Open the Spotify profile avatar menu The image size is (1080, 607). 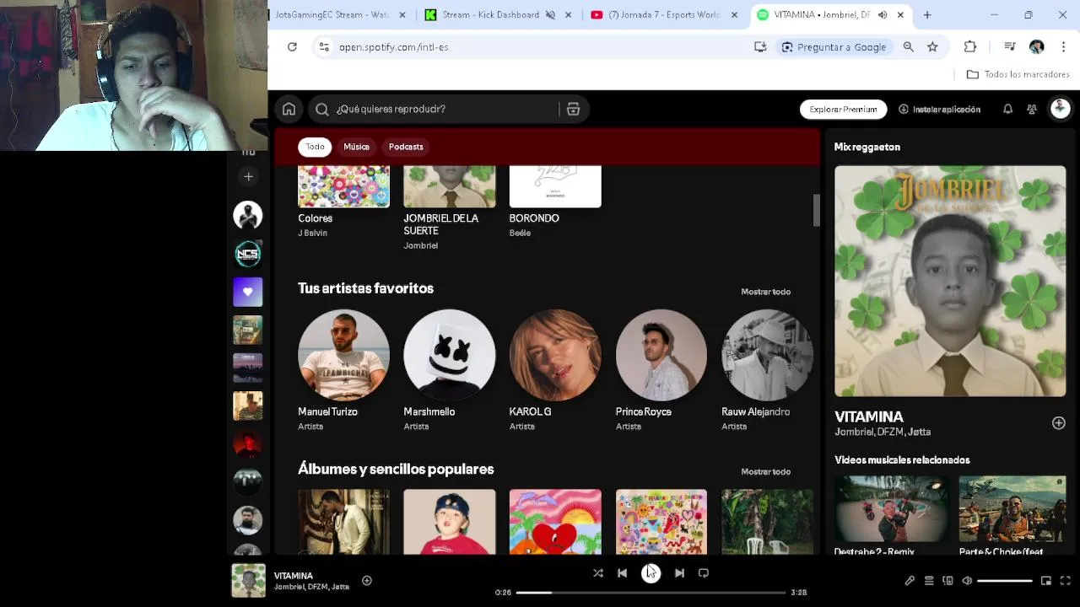[x=1060, y=109]
